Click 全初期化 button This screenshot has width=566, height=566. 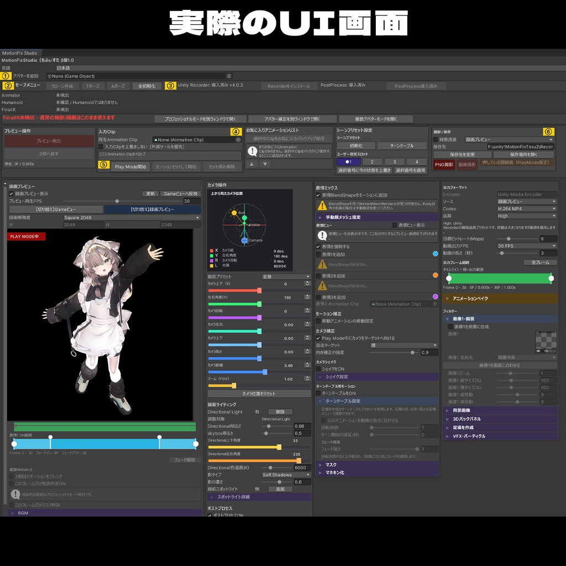click(x=146, y=86)
